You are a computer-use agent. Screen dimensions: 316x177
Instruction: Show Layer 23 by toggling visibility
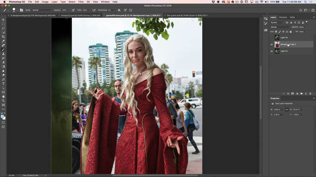coord(271,37)
